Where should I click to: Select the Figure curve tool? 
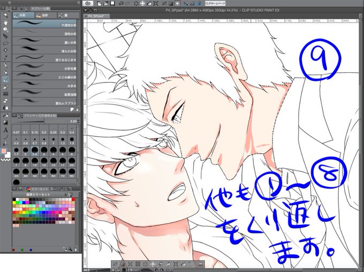point(5,137)
